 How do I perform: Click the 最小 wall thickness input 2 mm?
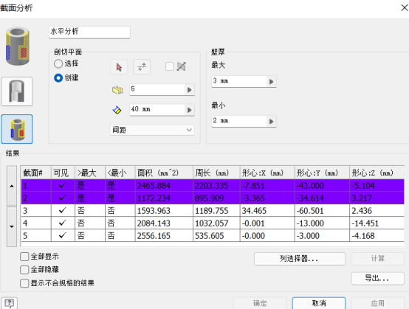tap(239, 122)
